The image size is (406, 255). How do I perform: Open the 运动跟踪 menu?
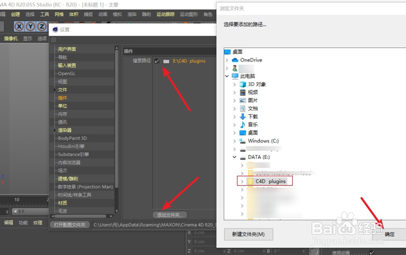(x=166, y=14)
